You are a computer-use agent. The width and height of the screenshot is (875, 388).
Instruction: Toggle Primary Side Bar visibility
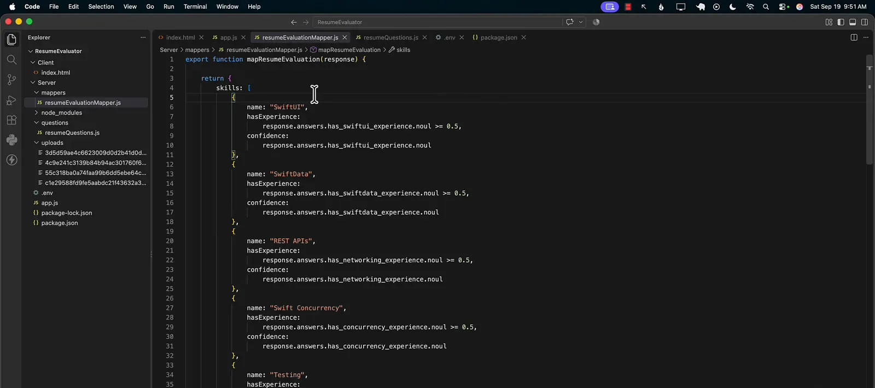(841, 22)
